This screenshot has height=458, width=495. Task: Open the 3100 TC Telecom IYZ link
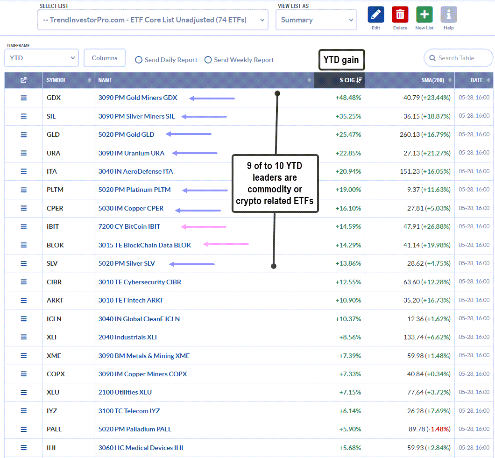[129, 411]
